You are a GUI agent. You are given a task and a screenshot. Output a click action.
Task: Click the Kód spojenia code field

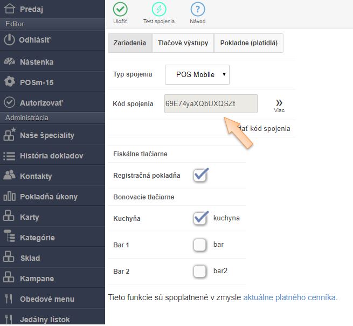click(211, 103)
